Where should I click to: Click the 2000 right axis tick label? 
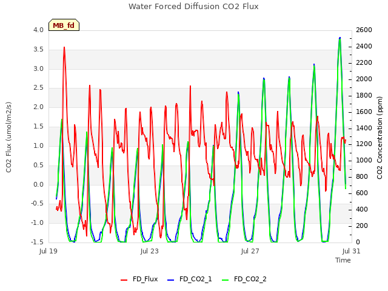364,79
